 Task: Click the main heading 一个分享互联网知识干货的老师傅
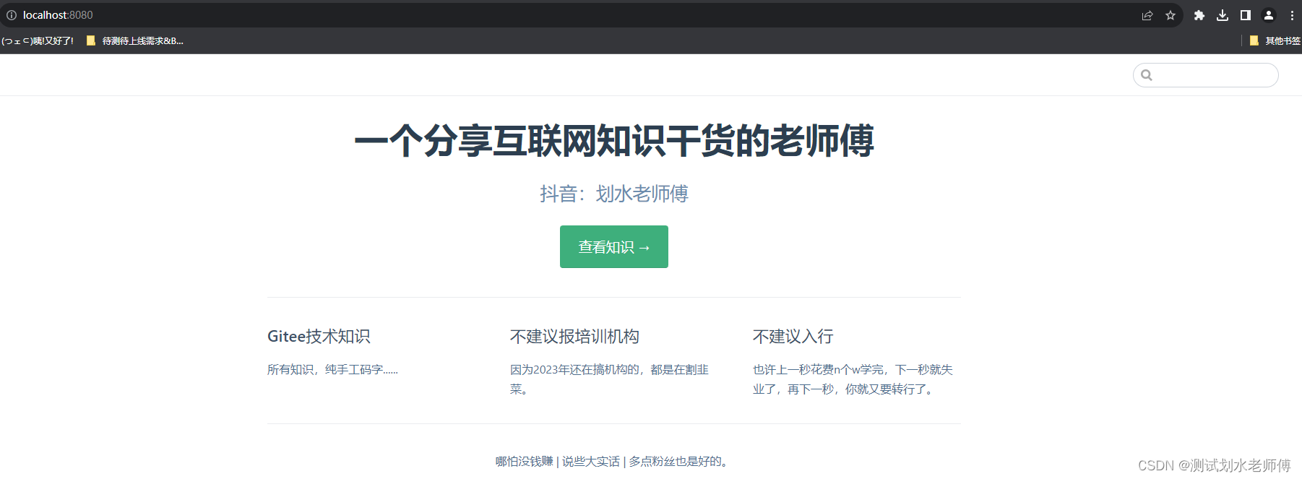(614, 141)
